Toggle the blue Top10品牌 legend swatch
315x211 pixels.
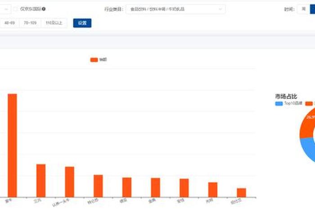tap(279, 104)
